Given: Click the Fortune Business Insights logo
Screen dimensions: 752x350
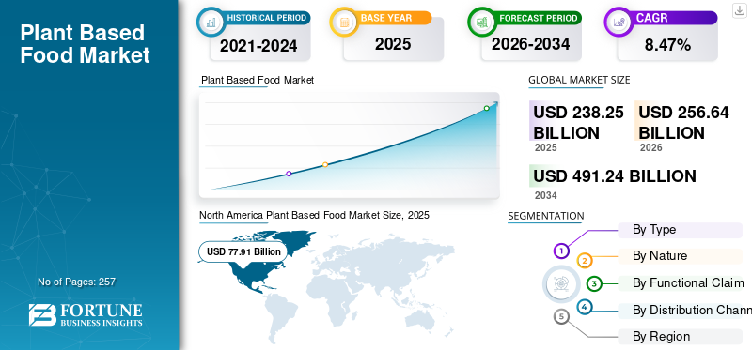Looking at the screenshot, I should (x=86, y=314).
